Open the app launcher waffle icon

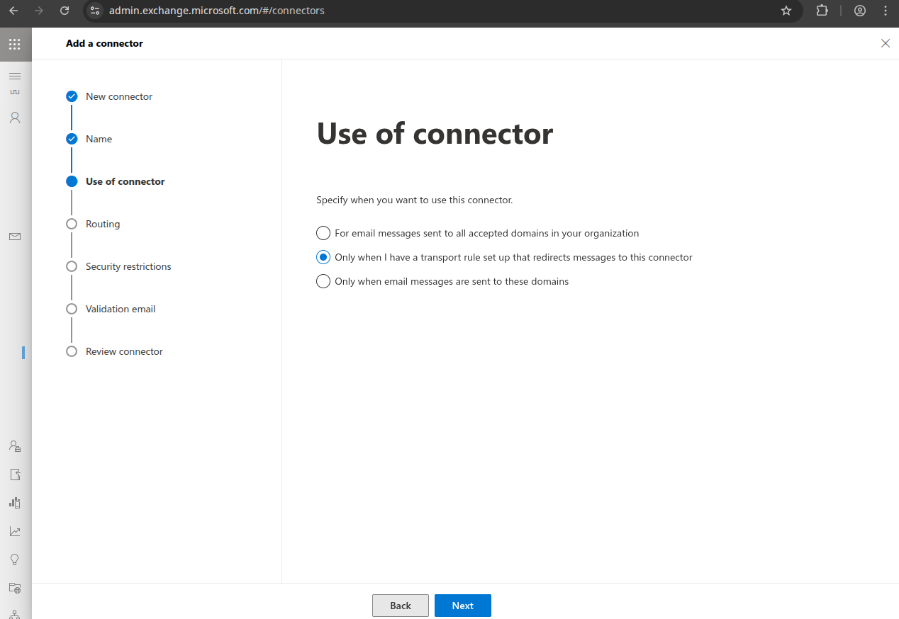tap(14, 44)
